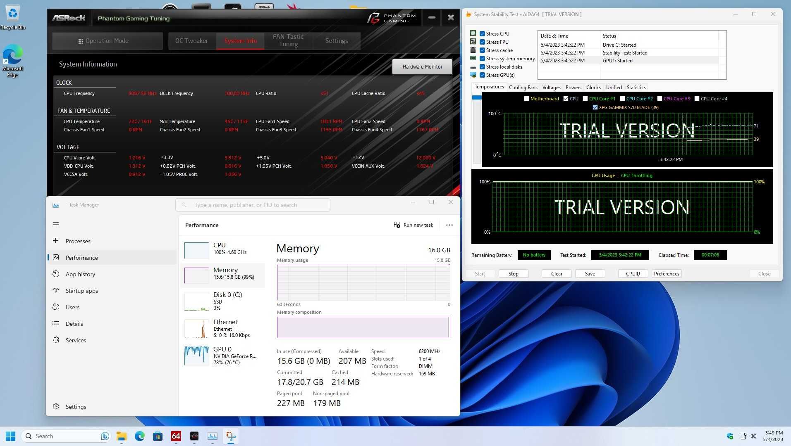Click the Bing icon in taskbar search
The image size is (791, 446).
click(105, 436)
